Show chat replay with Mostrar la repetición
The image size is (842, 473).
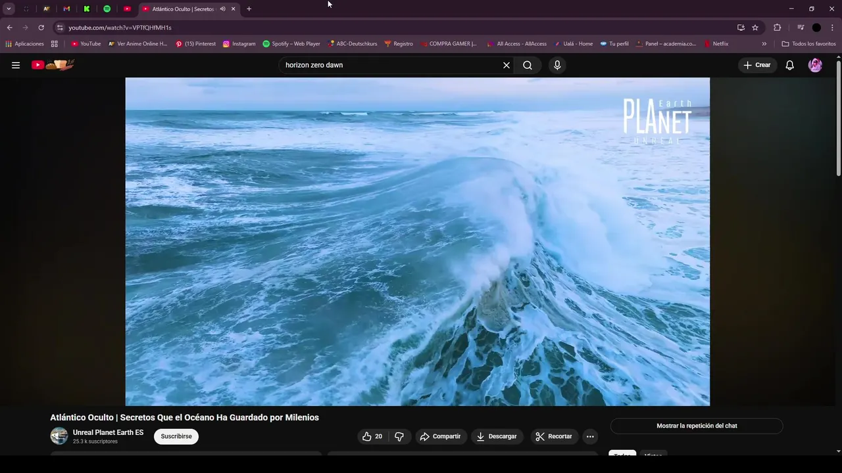tap(697, 426)
